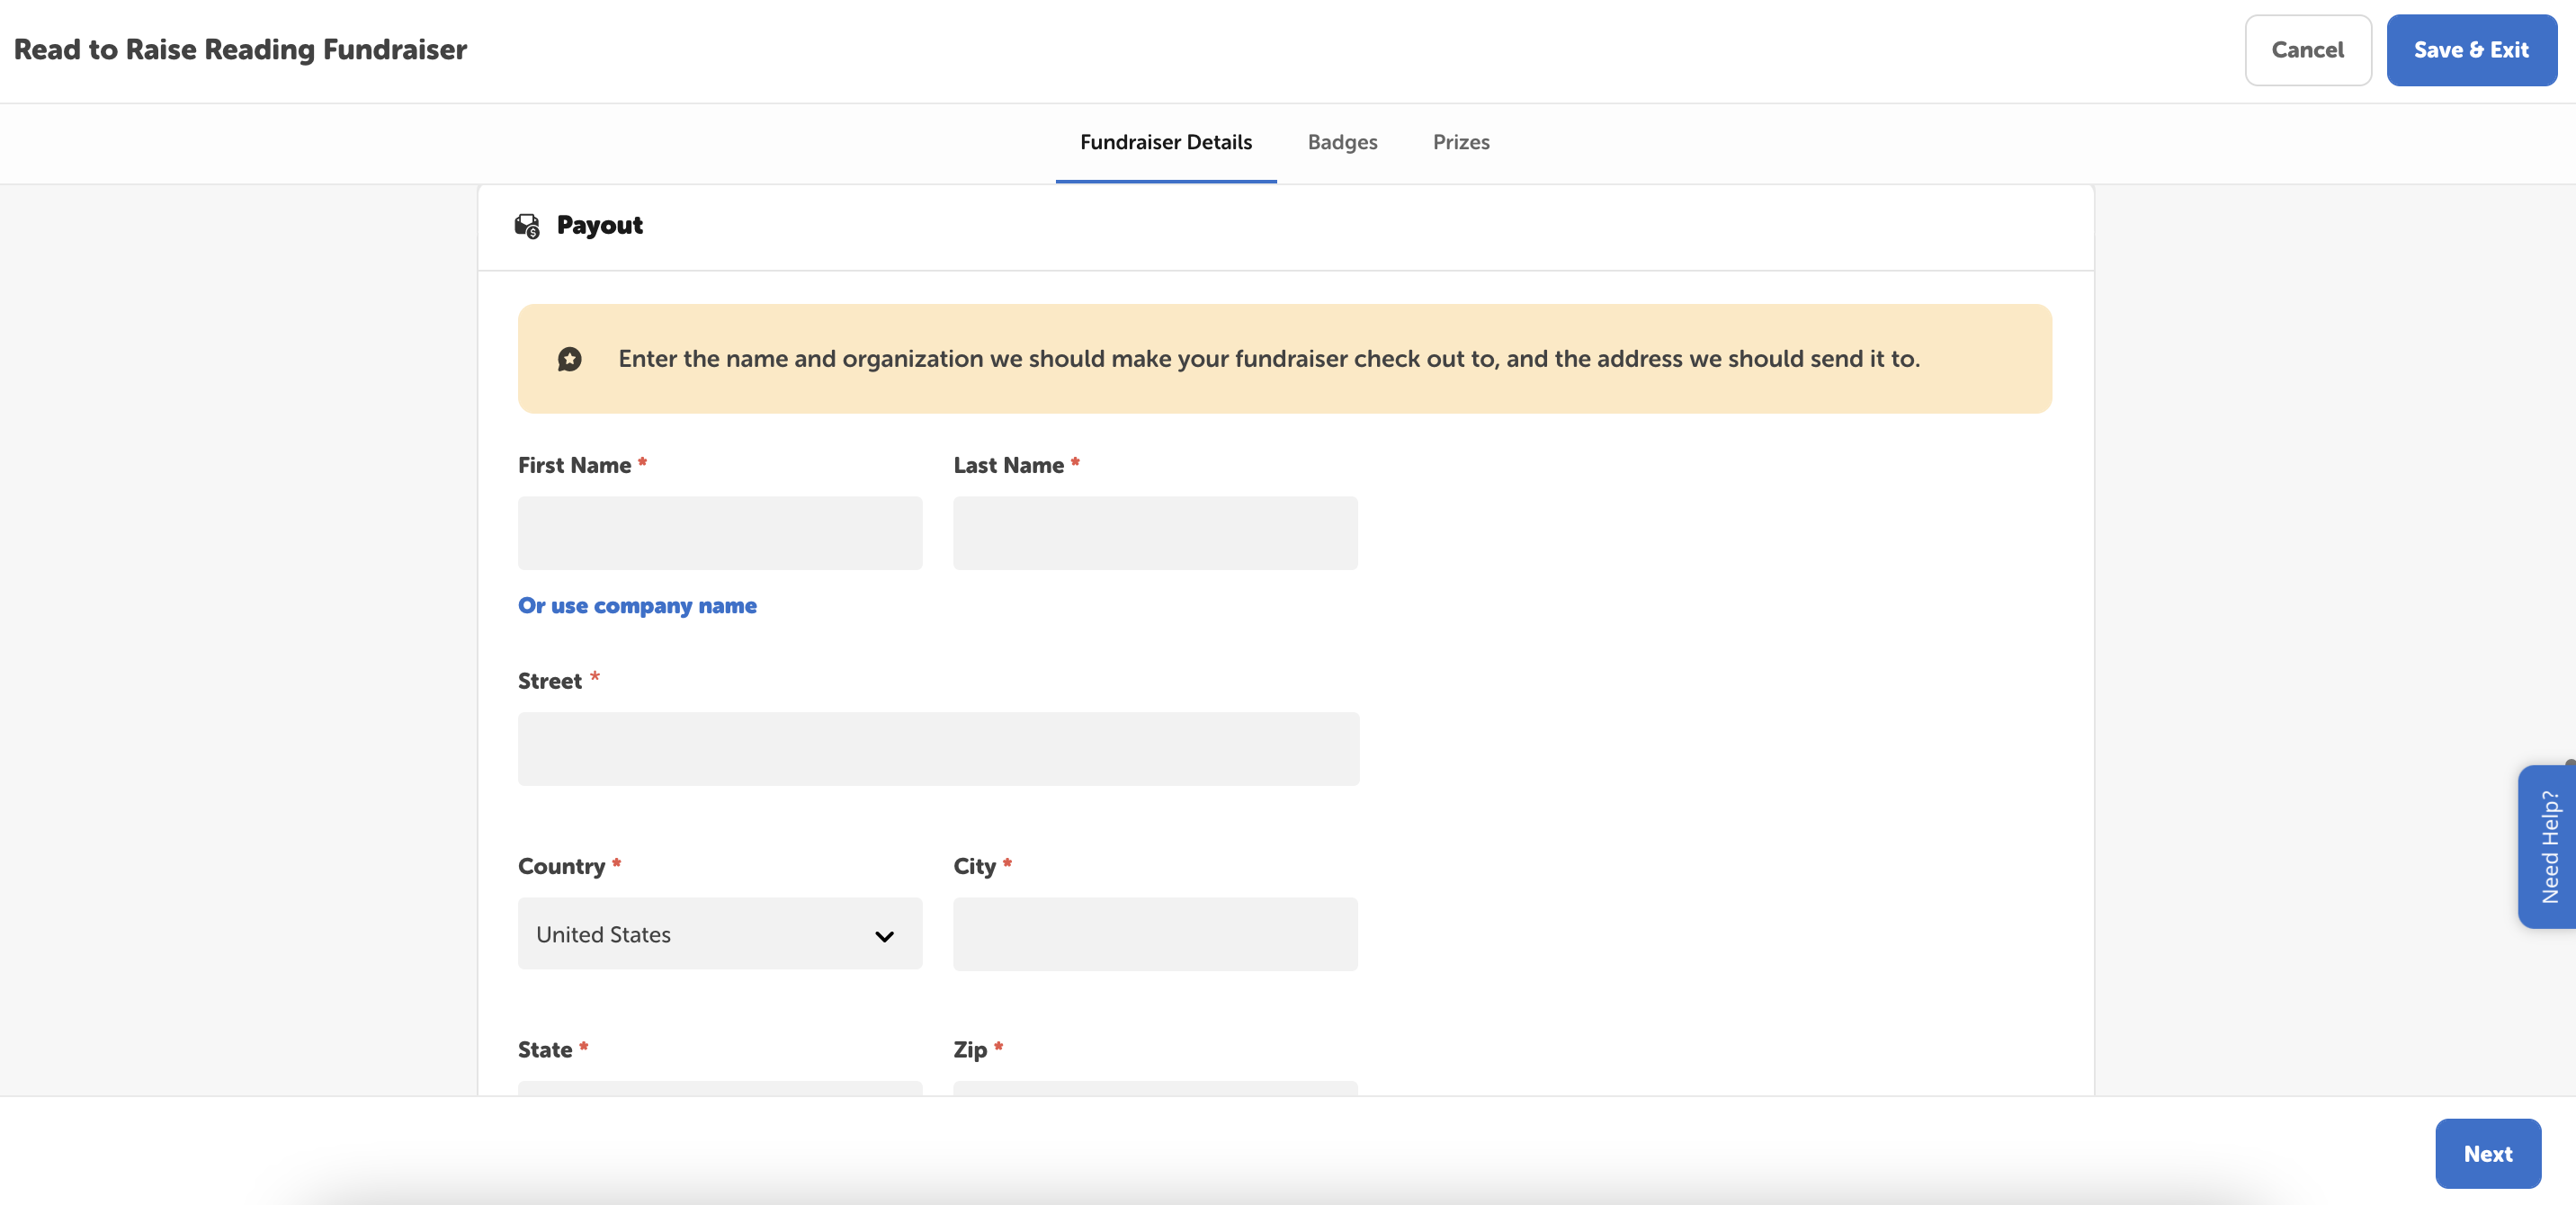Open the Need Help side widget
The image size is (2576, 1205).
click(x=2548, y=847)
